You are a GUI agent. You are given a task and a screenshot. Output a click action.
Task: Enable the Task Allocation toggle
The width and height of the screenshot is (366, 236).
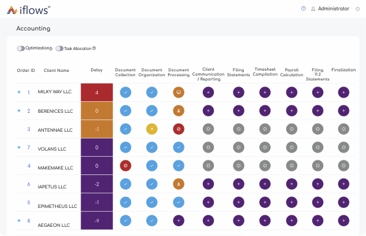click(59, 48)
